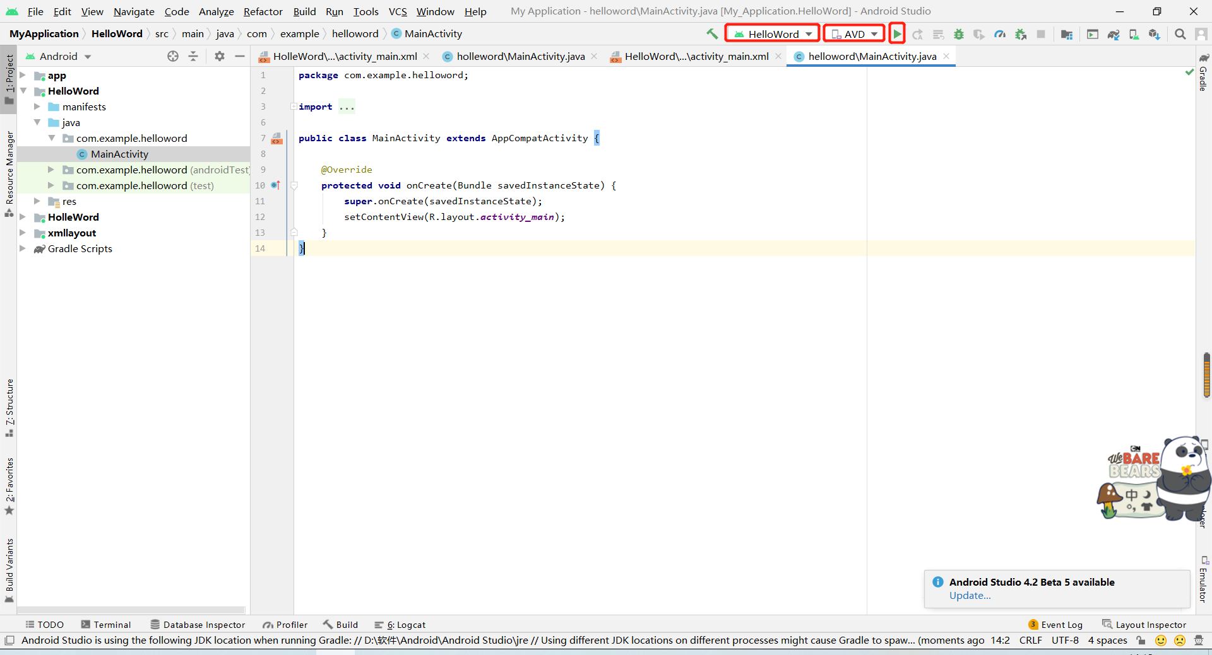This screenshot has width=1212, height=655.
Task: Switch the project view Android dropdown
Action: tap(58, 56)
